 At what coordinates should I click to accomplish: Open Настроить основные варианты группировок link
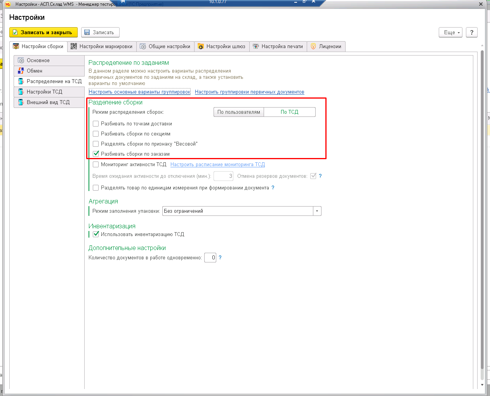(x=139, y=92)
